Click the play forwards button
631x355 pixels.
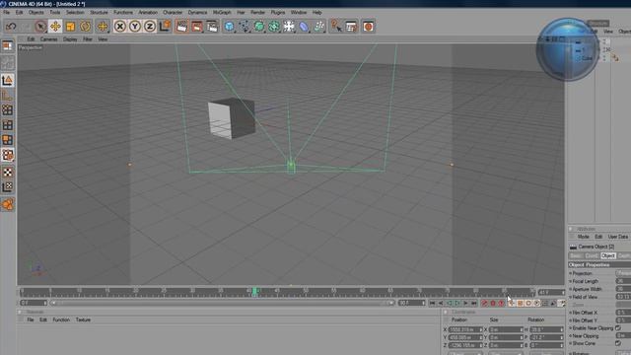point(457,303)
